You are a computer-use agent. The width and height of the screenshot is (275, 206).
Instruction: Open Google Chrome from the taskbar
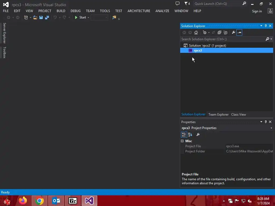click(x=39, y=201)
